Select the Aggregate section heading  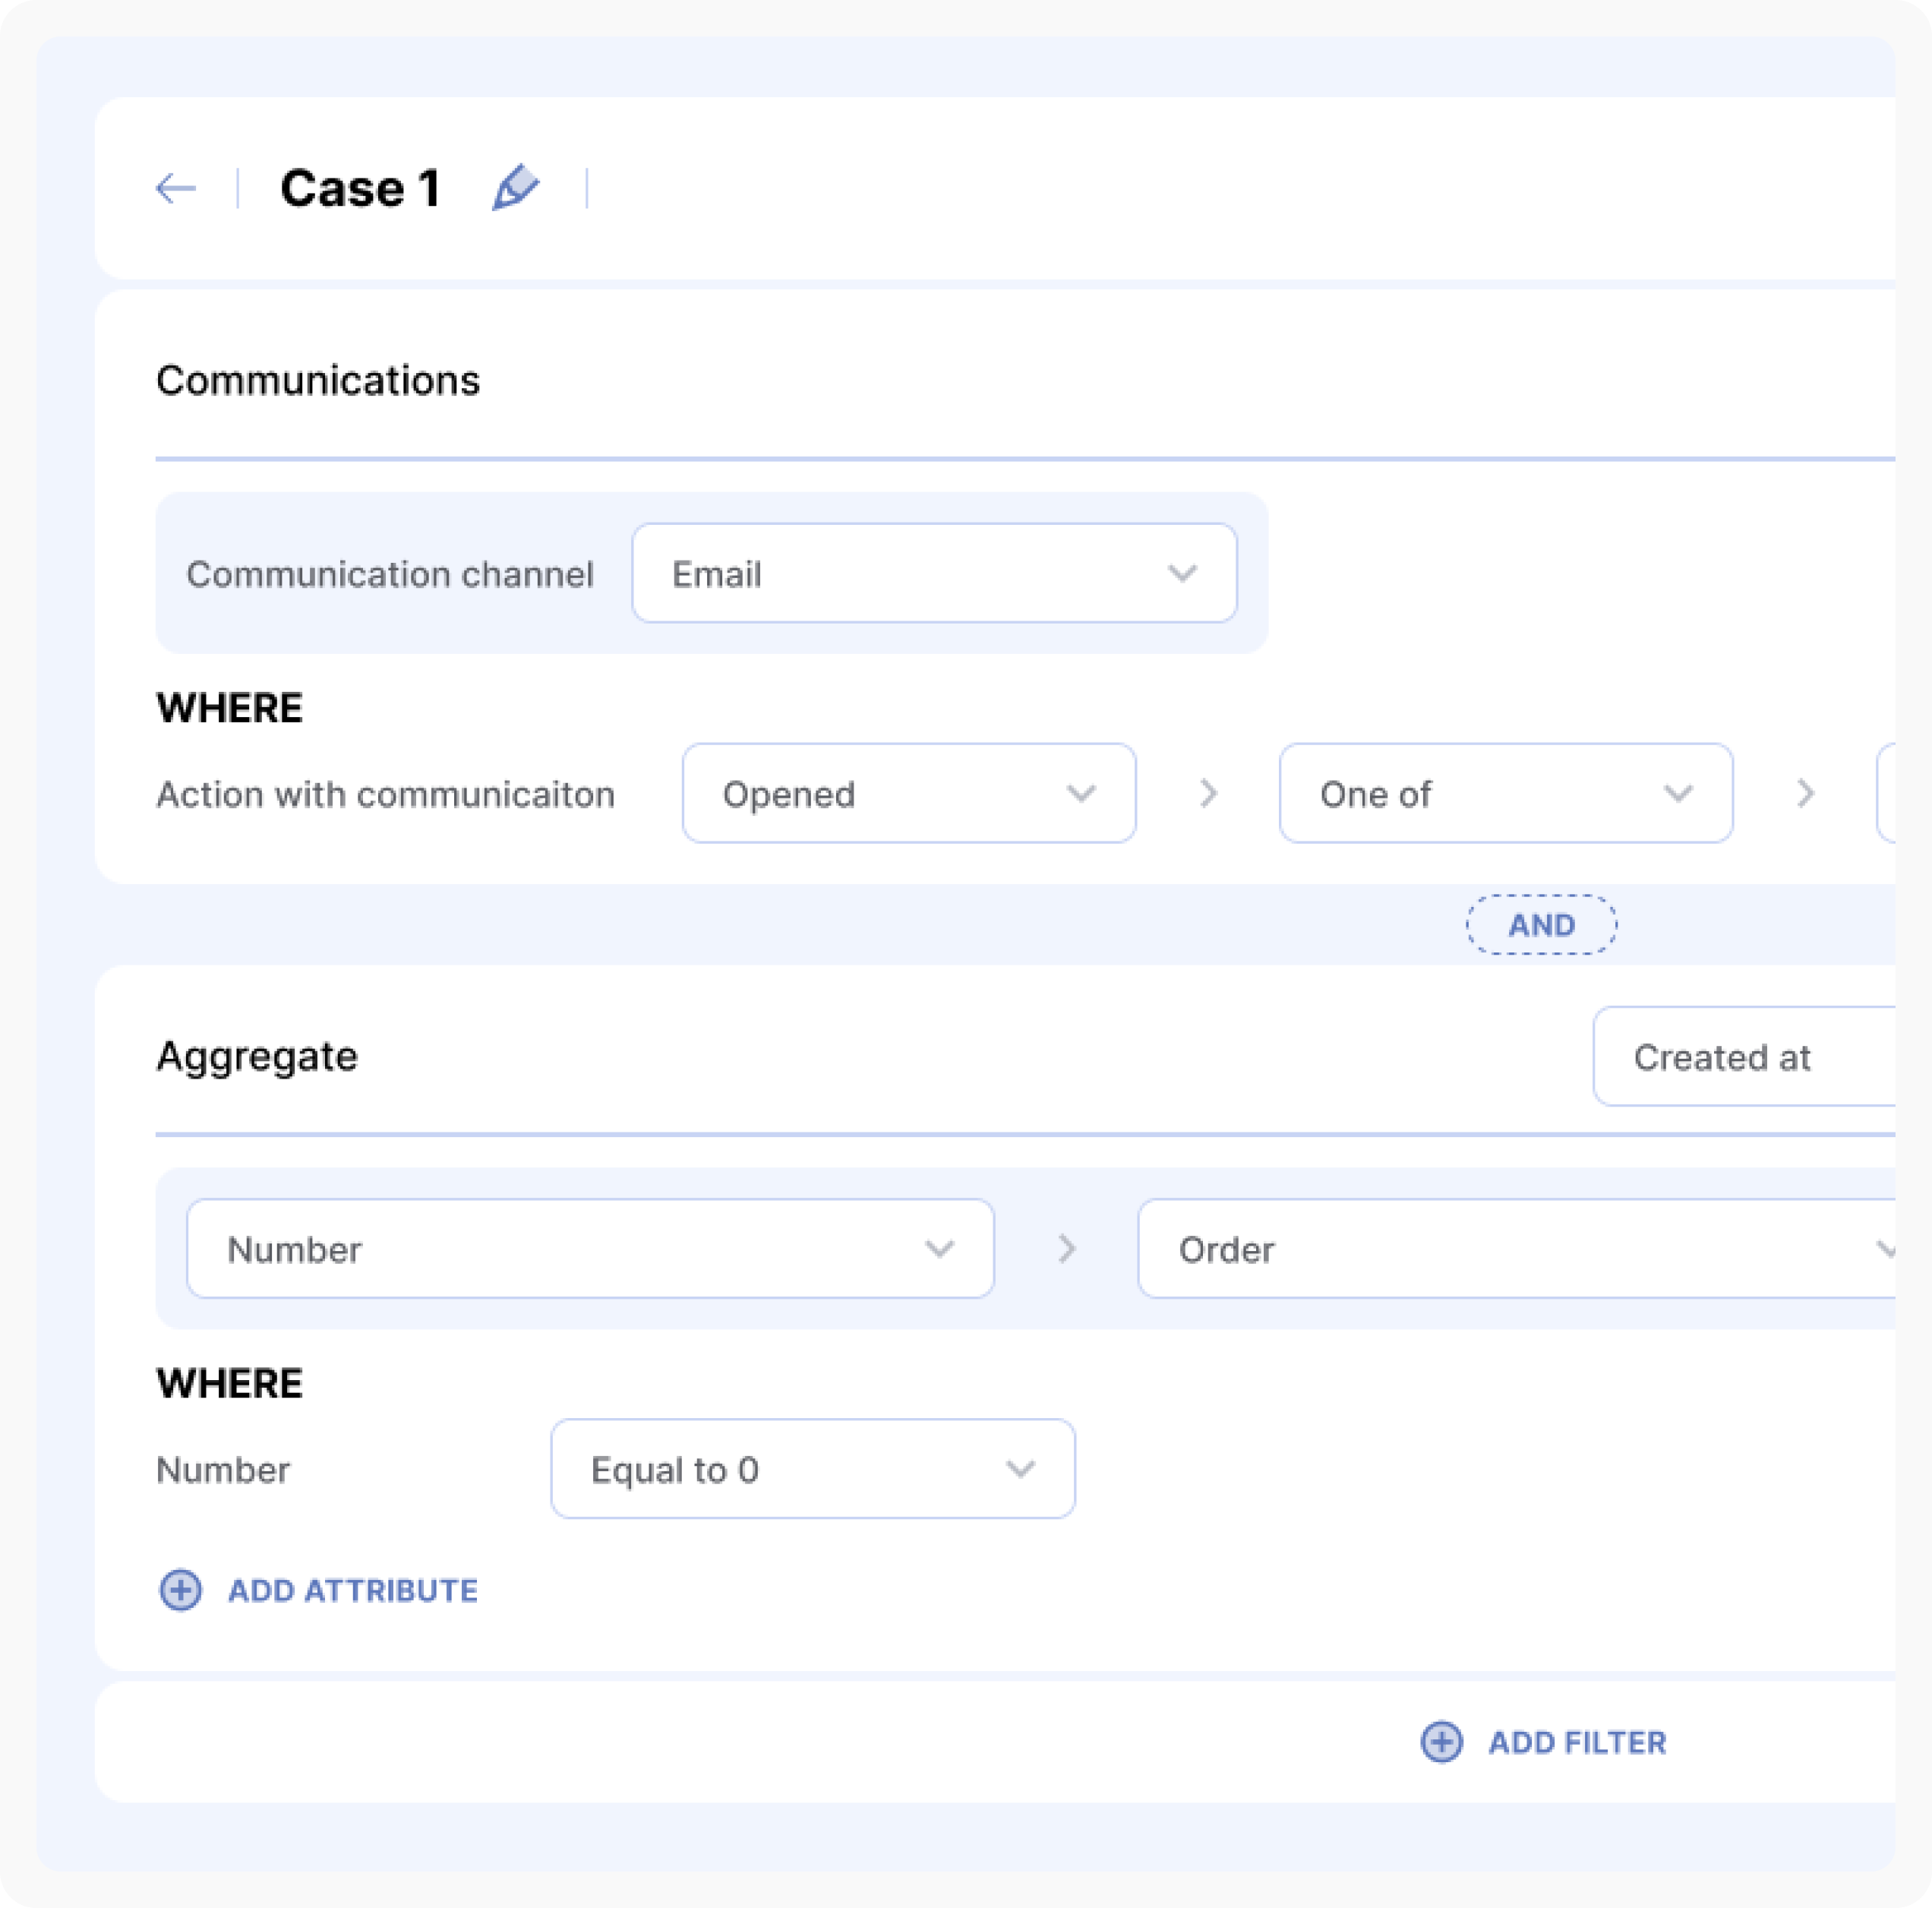point(257,1057)
